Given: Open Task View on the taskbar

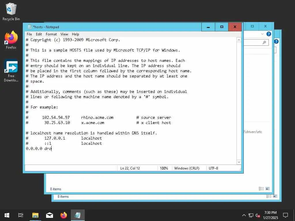Looking at the screenshot, I should 20,215.
